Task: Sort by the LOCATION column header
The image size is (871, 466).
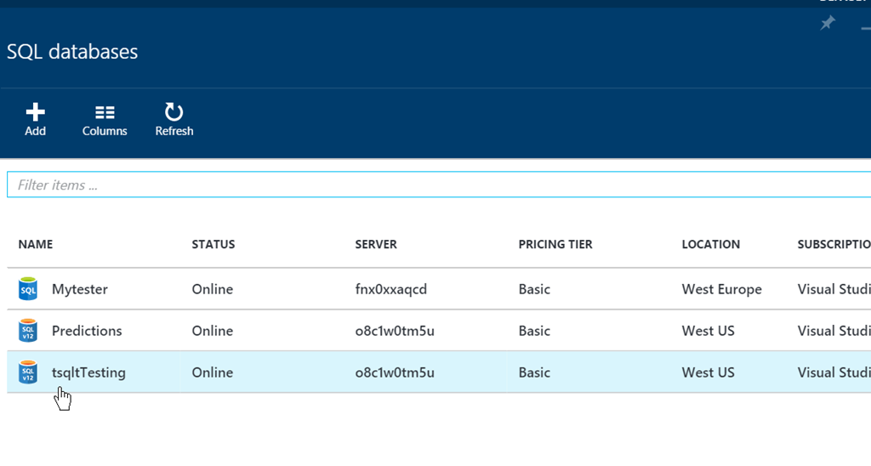Action: coord(710,244)
